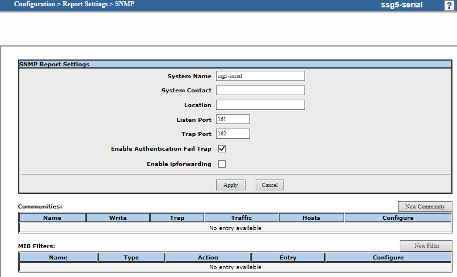The image size is (457, 277).
Task: Click the Traffic column header
Action: [x=242, y=218]
